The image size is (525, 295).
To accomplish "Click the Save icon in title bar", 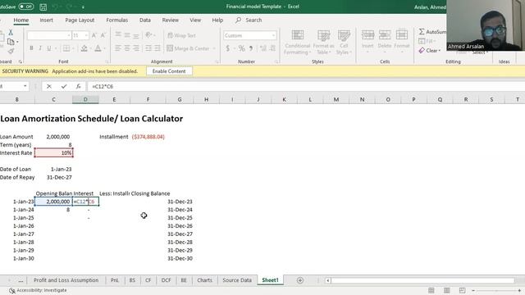I will (x=43, y=7).
